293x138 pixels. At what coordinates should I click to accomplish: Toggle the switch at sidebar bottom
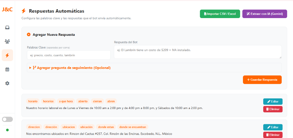[x=7, y=119]
